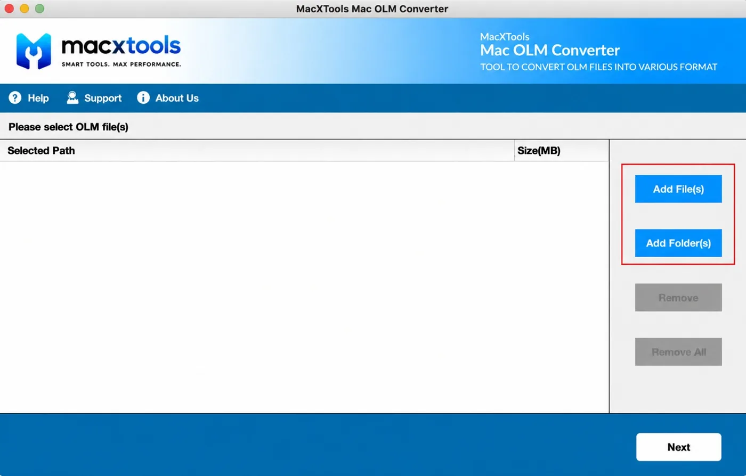
Task: Click the Support person icon
Action: click(72, 97)
